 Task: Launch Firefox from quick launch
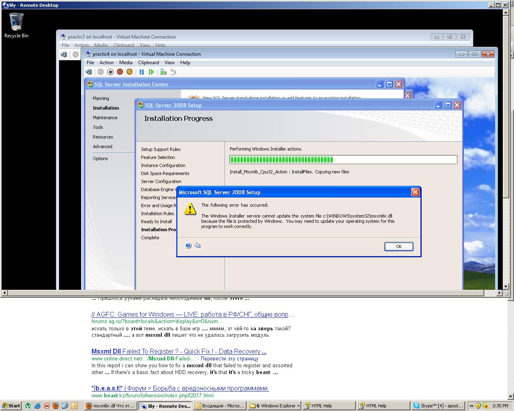(x=56, y=406)
